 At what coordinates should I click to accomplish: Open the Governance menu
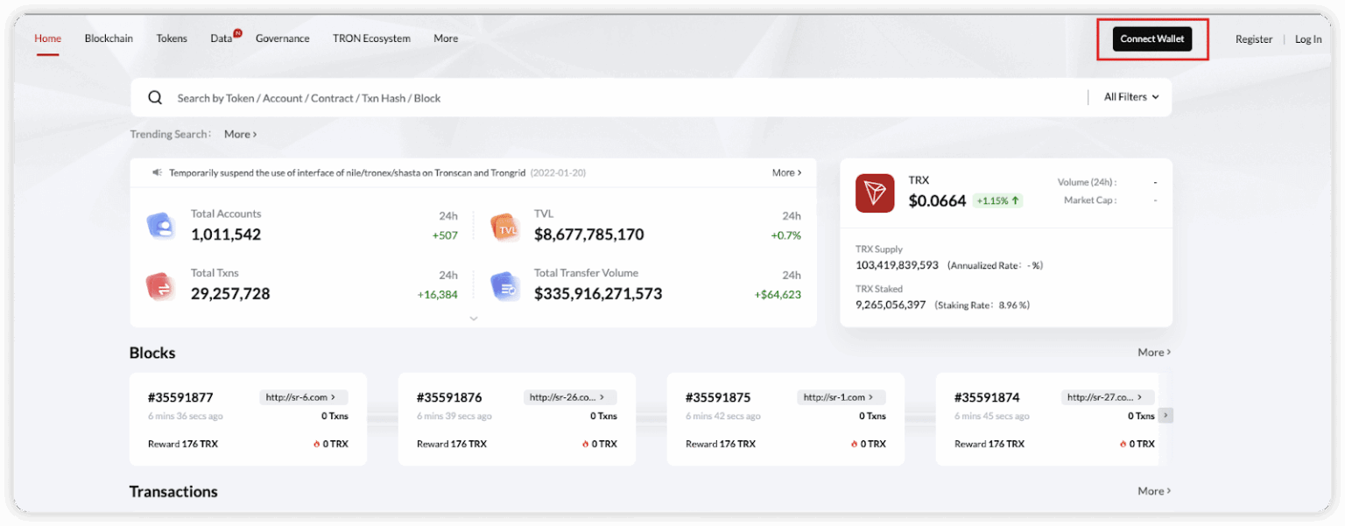[282, 38]
